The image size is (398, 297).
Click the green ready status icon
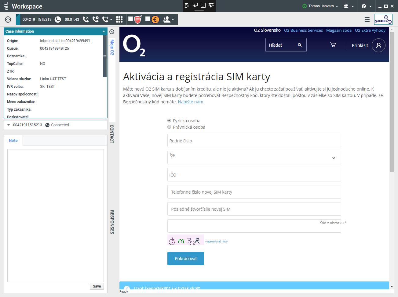[305, 6]
